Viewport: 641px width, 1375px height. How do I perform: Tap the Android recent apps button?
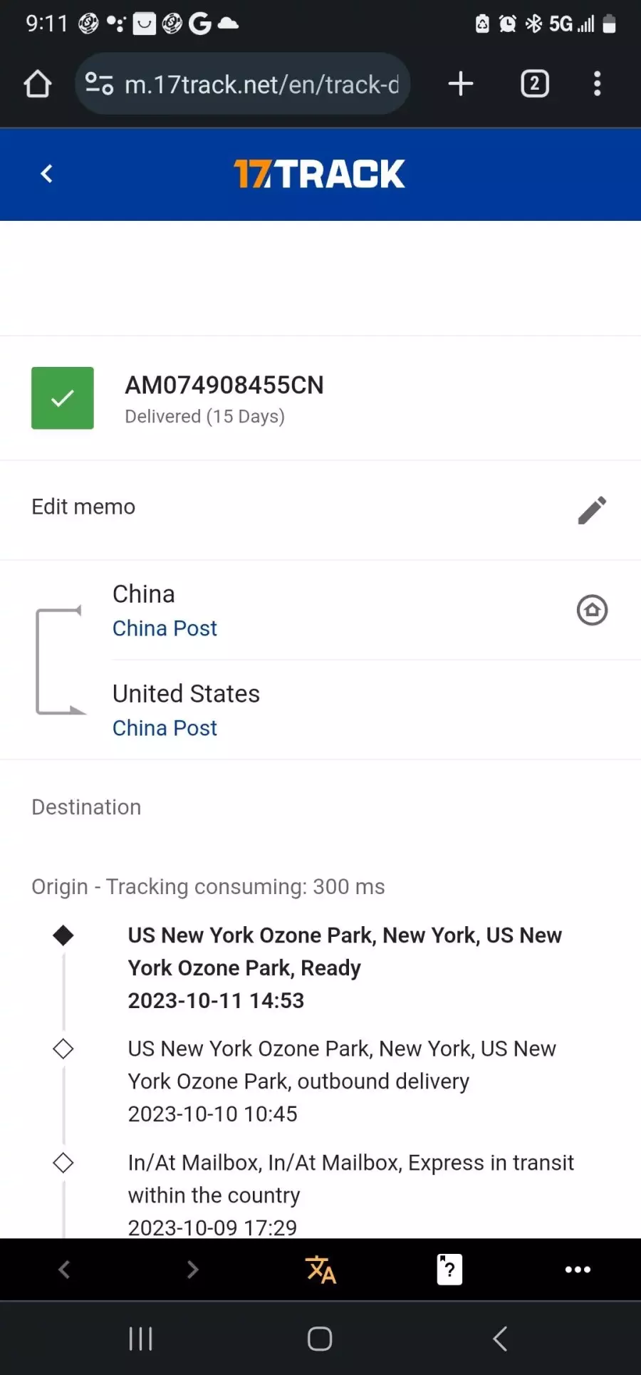141,1339
